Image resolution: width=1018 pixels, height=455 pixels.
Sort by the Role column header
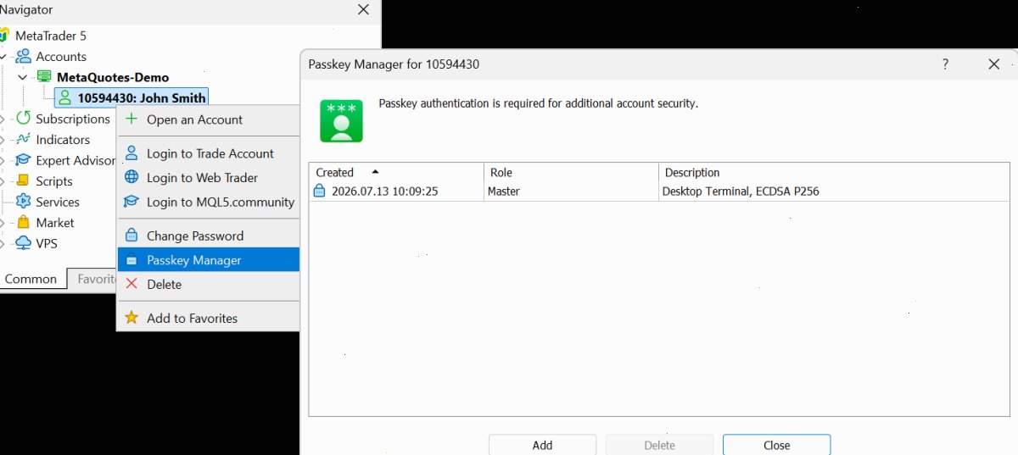coord(571,172)
